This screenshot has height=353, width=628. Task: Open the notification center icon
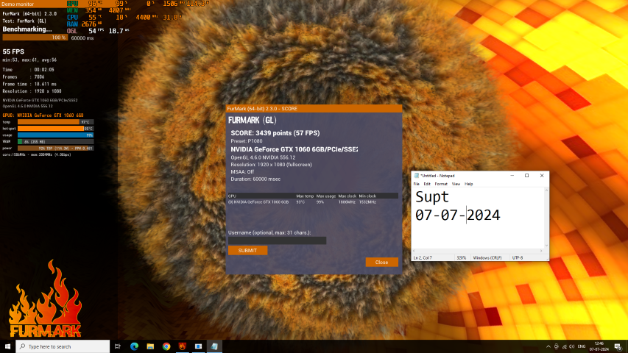618,346
